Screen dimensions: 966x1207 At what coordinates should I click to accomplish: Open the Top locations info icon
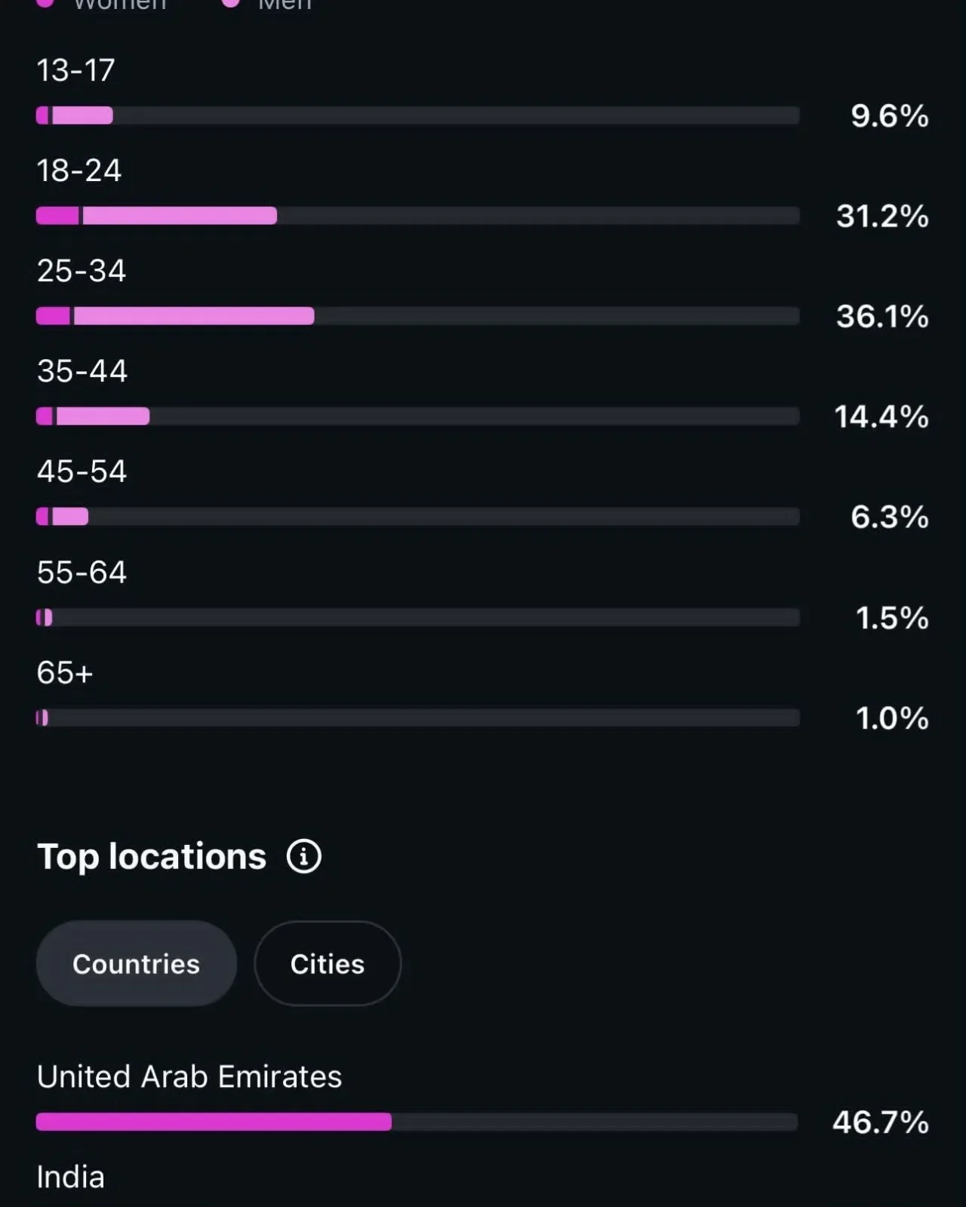coord(304,856)
